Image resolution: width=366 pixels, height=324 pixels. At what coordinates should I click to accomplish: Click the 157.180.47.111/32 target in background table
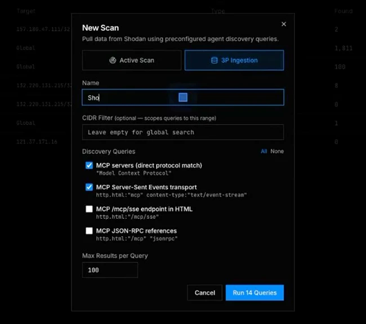[43, 29]
